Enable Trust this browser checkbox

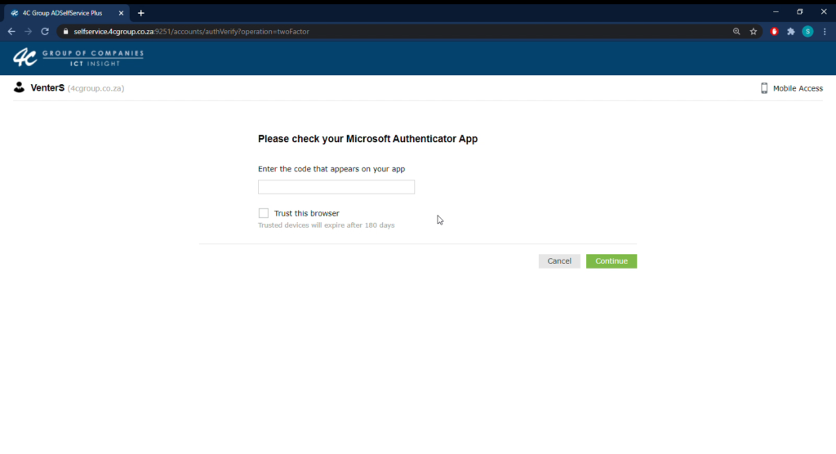pos(264,213)
